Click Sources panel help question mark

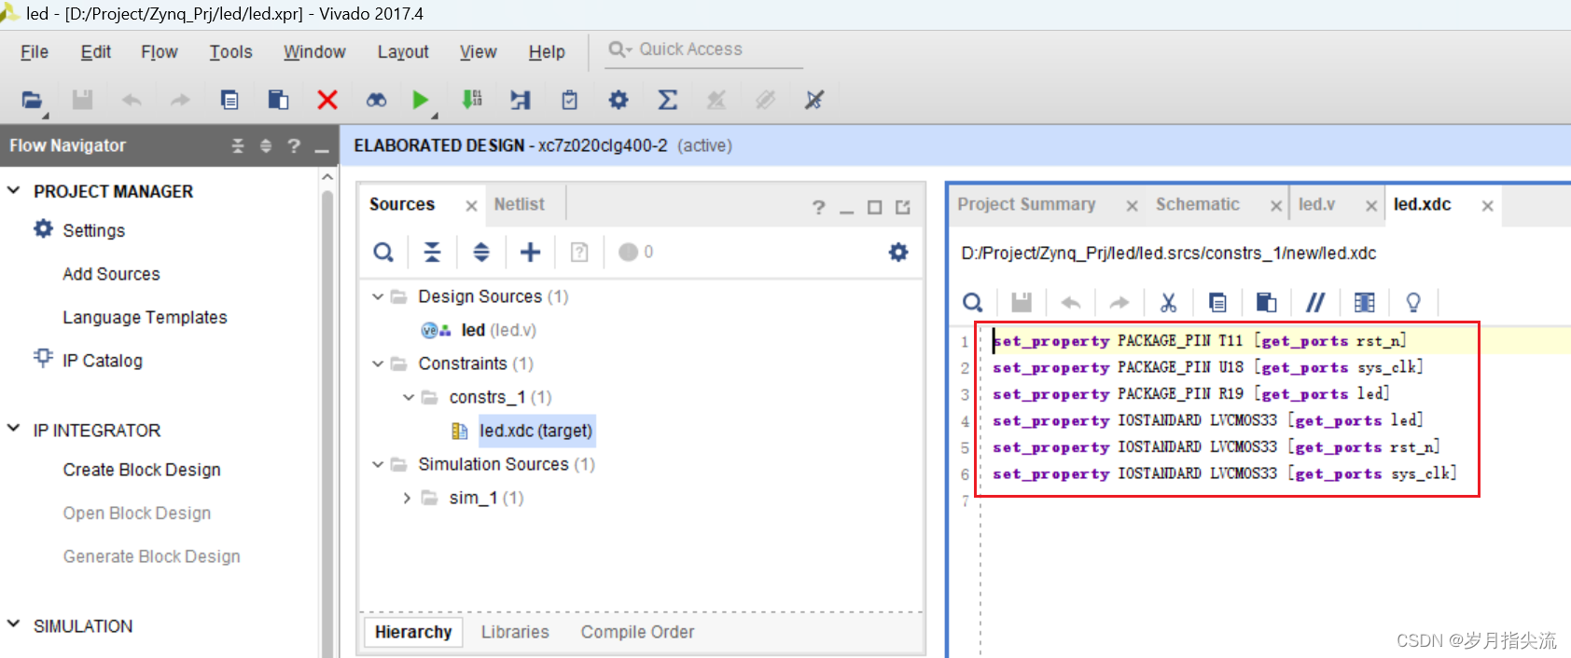(x=818, y=207)
